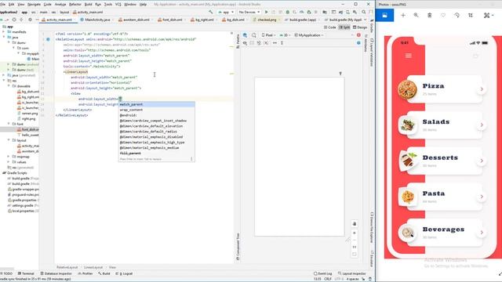
Task: Expand the mipmap folder in project tree
Action: [x=9, y=157]
